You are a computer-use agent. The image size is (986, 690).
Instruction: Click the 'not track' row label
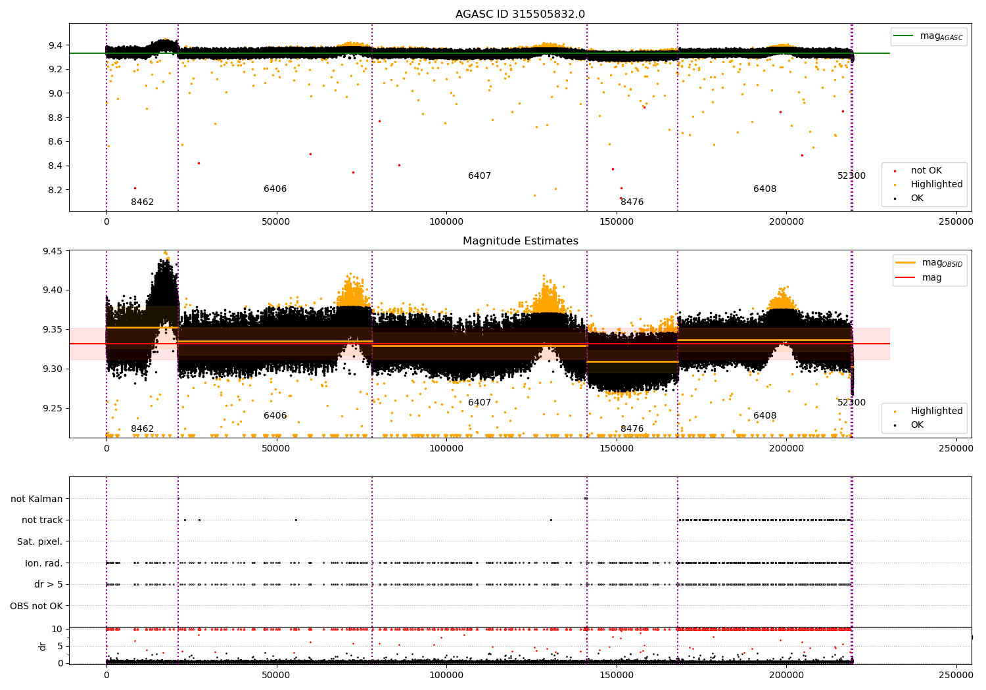(x=42, y=520)
